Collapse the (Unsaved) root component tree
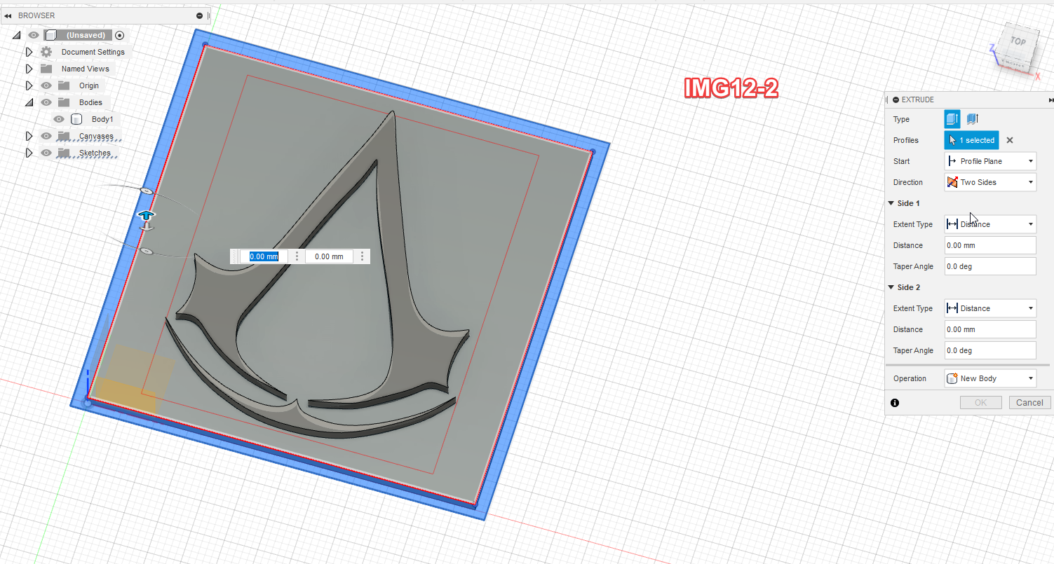Viewport: 1054px width, 564px height. (17, 35)
